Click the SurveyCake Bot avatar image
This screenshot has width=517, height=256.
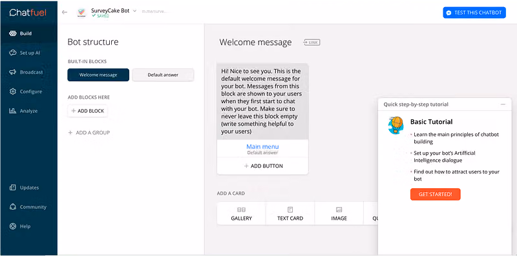tap(81, 12)
